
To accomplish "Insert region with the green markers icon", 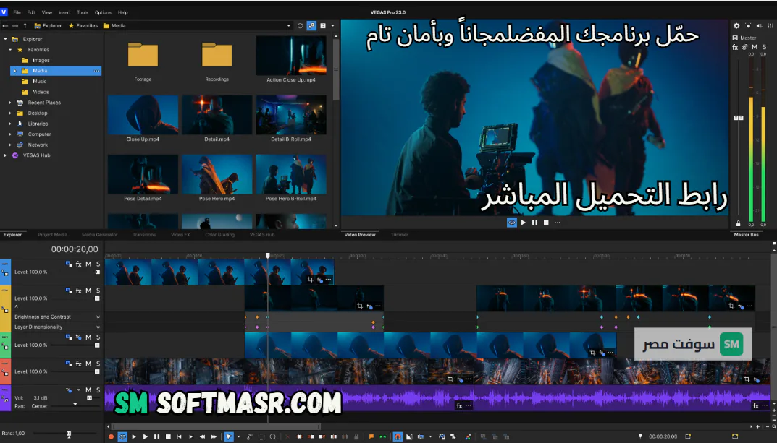I will 382,437.
